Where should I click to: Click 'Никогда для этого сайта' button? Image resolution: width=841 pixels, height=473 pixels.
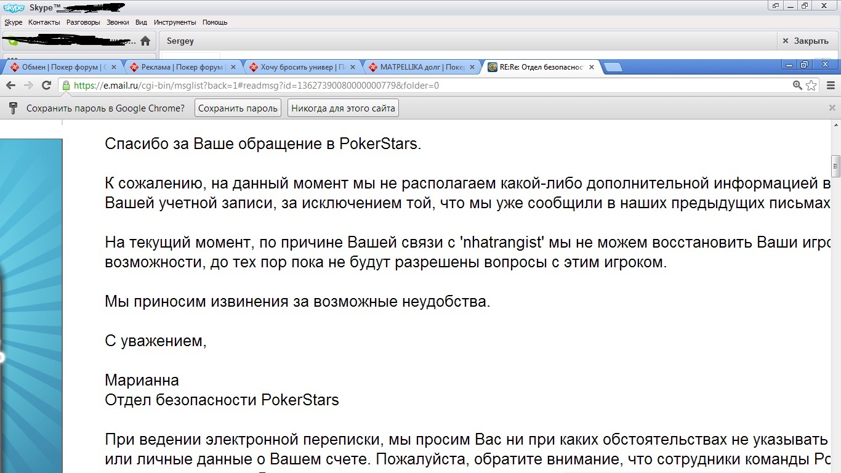click(343, 108)
